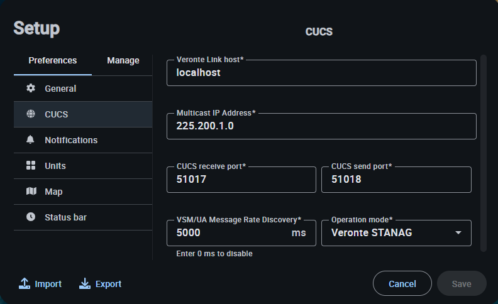Image resolution: width=498 pixels, height=304 pixels.
Task: Click the CUCS globe icon
Action: (x=31, y=114)
